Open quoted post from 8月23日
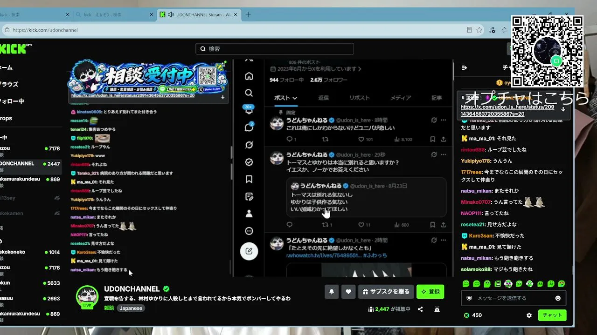The image size is (597, 335). pos(366,197)
